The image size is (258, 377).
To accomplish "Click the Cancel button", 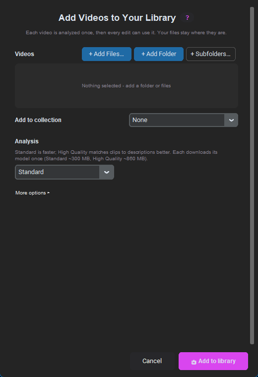I will coord(152,361).
